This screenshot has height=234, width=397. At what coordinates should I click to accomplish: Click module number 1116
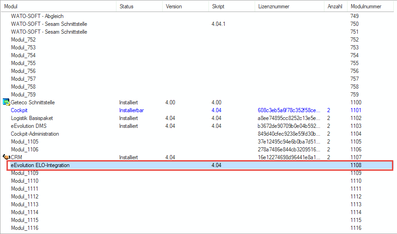coord(356,228)
